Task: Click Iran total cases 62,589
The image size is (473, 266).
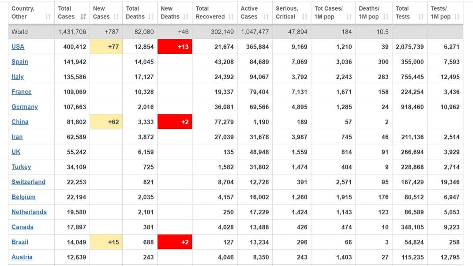Action: pyautogui.click(x=76, y=137)
